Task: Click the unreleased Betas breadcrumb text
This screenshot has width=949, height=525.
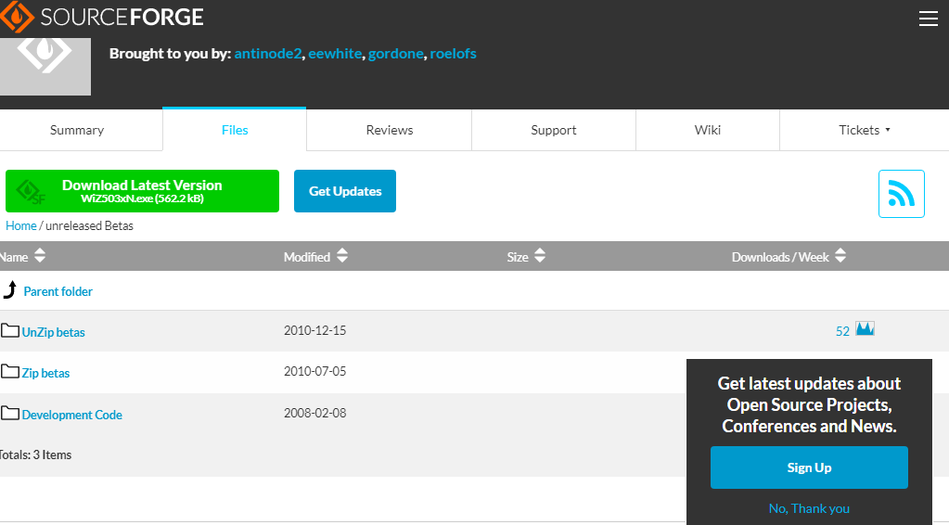Action: coord(90,225)
